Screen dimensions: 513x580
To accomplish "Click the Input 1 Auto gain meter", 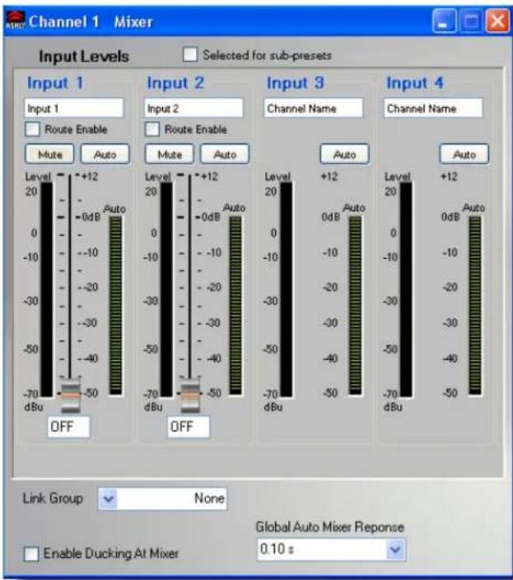I will 115,306.
